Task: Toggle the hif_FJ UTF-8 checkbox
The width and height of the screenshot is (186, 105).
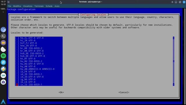Action: [17, 43]
